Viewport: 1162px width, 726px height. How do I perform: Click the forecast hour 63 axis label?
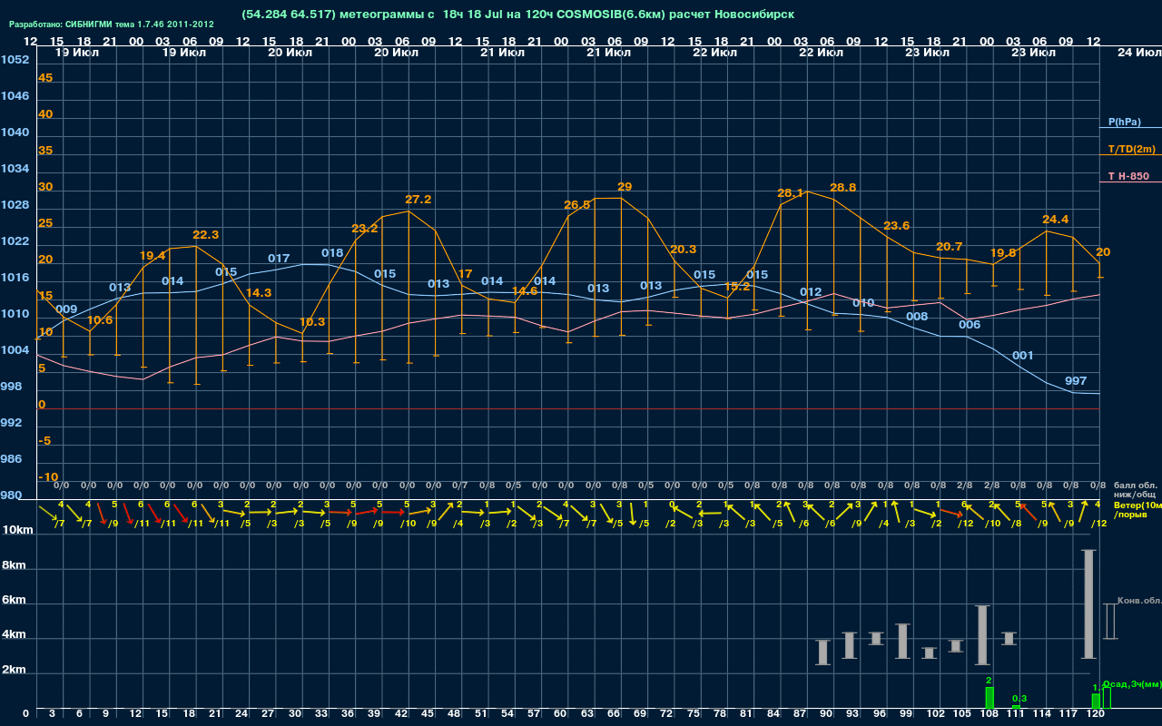point(587,714)
